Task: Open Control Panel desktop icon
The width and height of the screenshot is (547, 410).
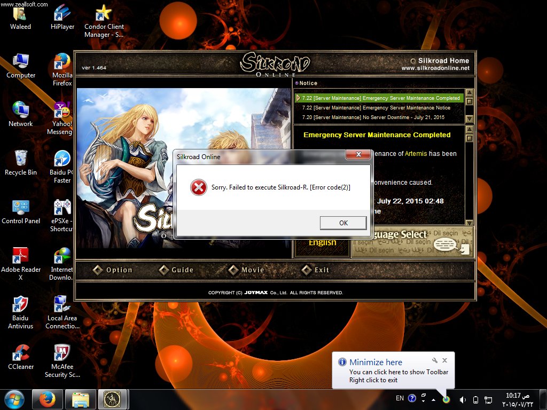Action: pos(21,211)
